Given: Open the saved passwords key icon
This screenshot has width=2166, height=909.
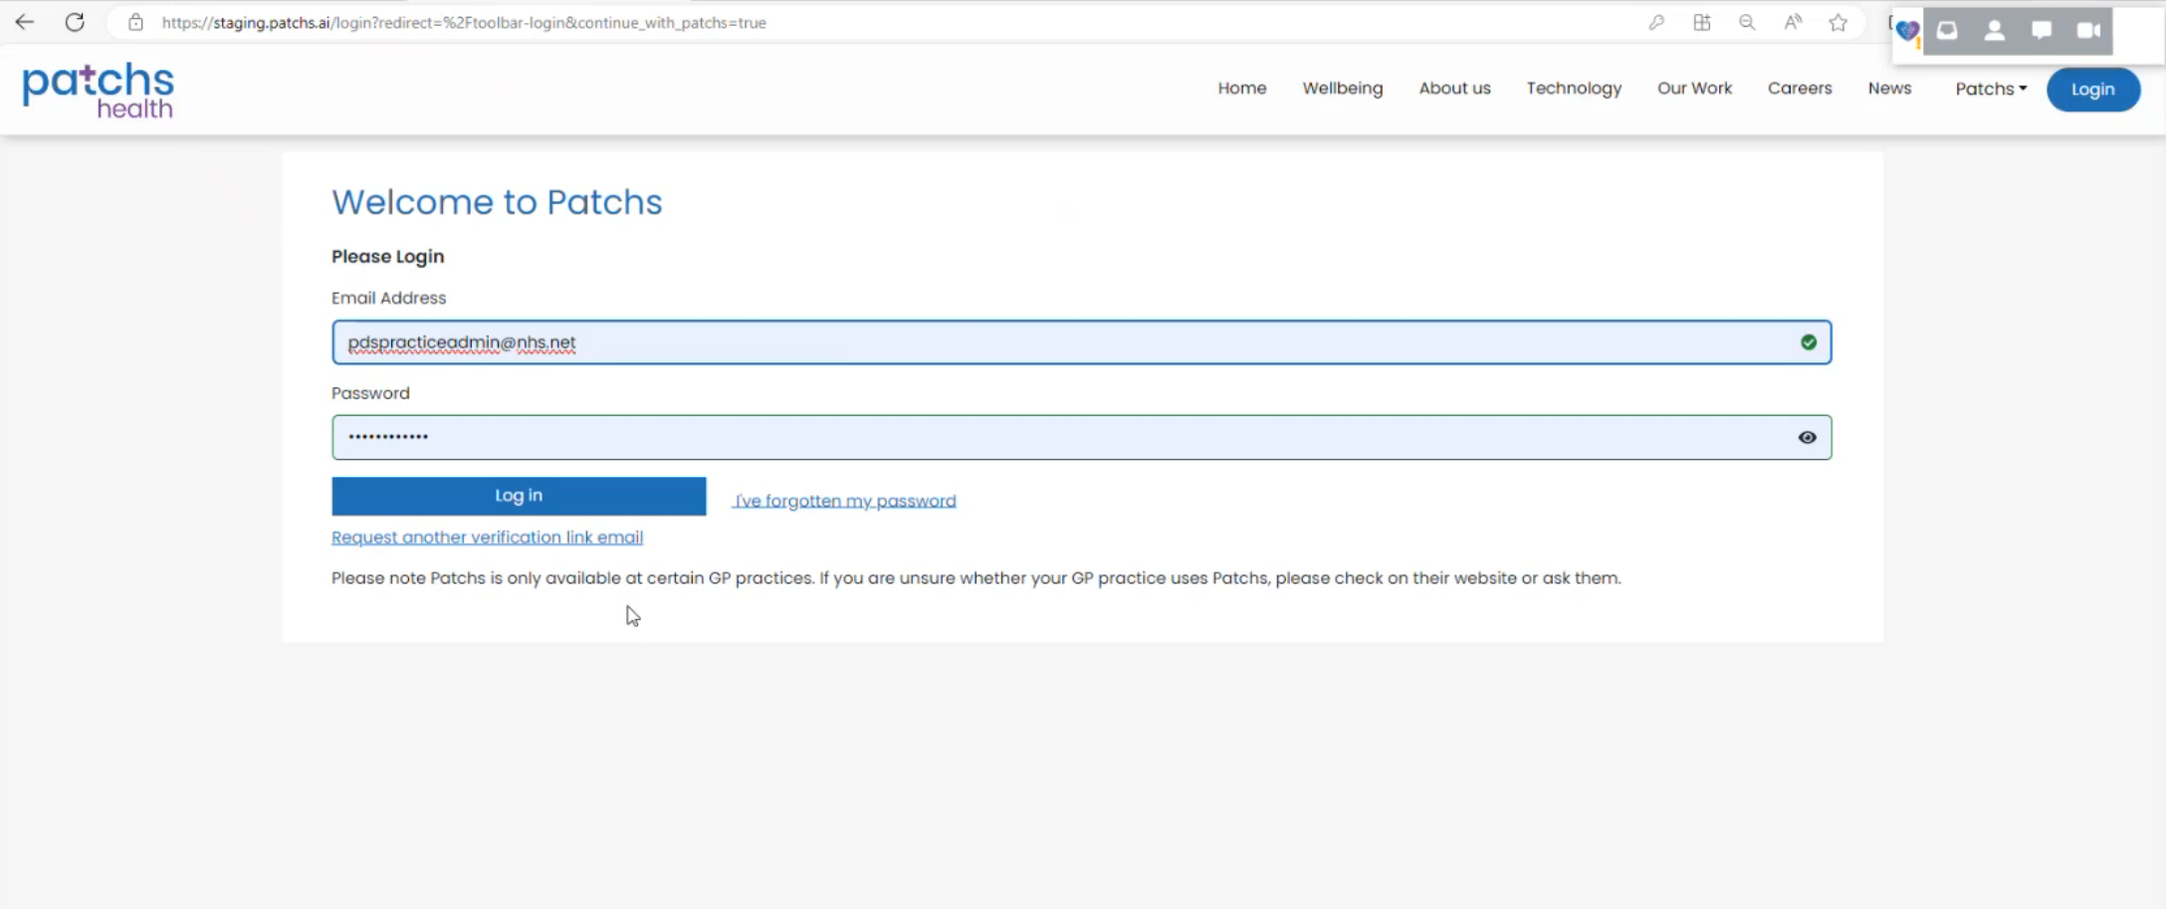Looking at the screenshot, I should click(x=1656, y=22).
